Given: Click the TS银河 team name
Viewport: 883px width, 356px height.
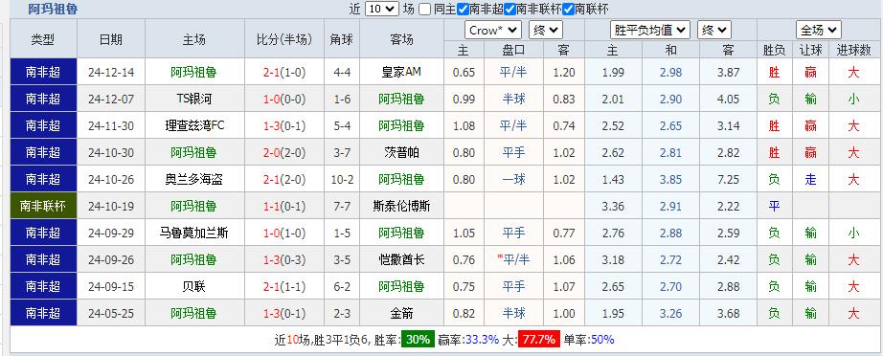Looking at the screenshot, I should point(194,99).
